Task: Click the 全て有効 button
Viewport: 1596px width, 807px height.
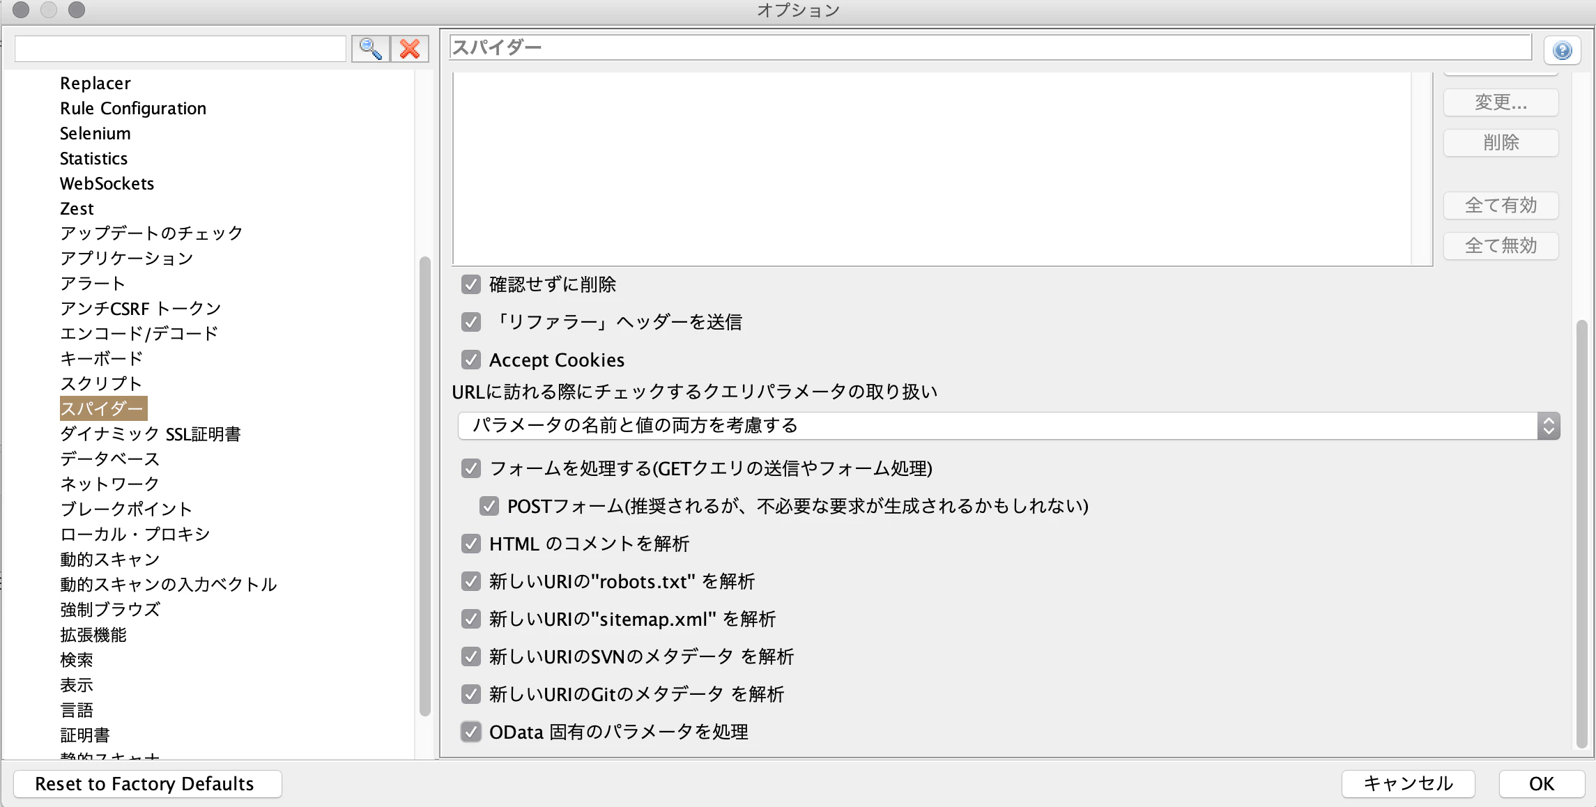Action: [1501, 206]
